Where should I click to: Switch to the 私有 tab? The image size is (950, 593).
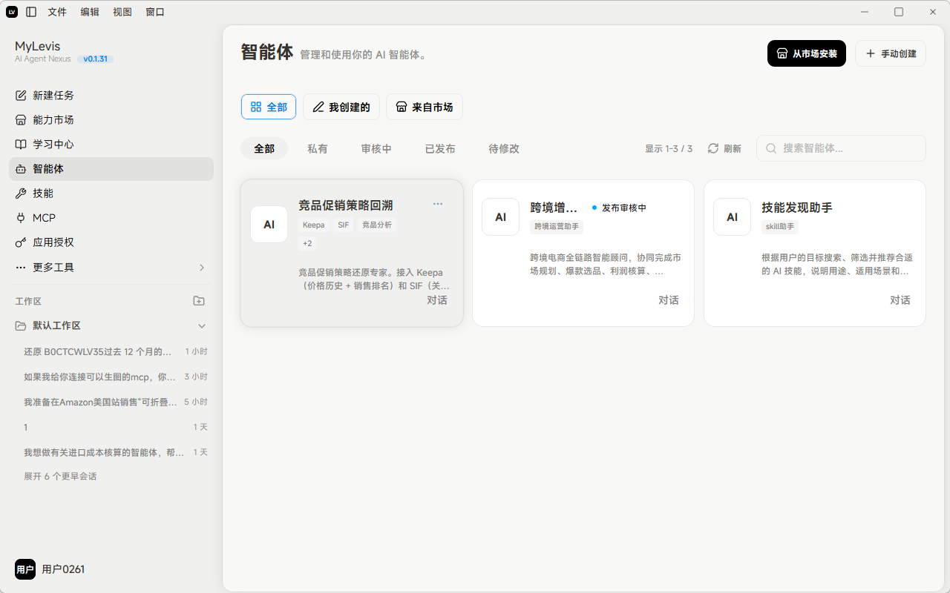[318, 148]
